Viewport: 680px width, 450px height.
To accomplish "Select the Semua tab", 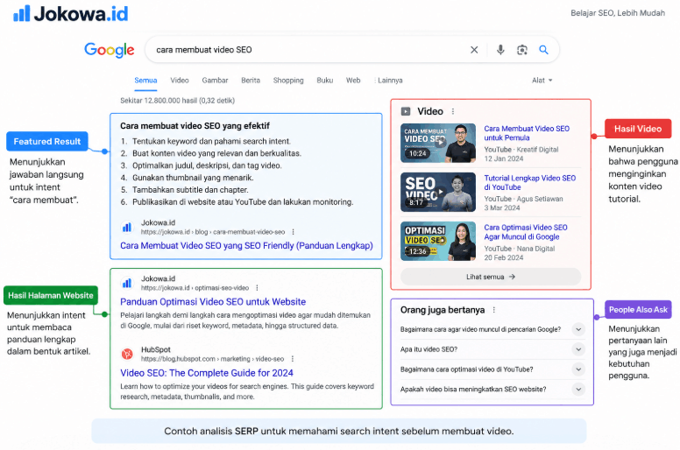I will point(145,81).
